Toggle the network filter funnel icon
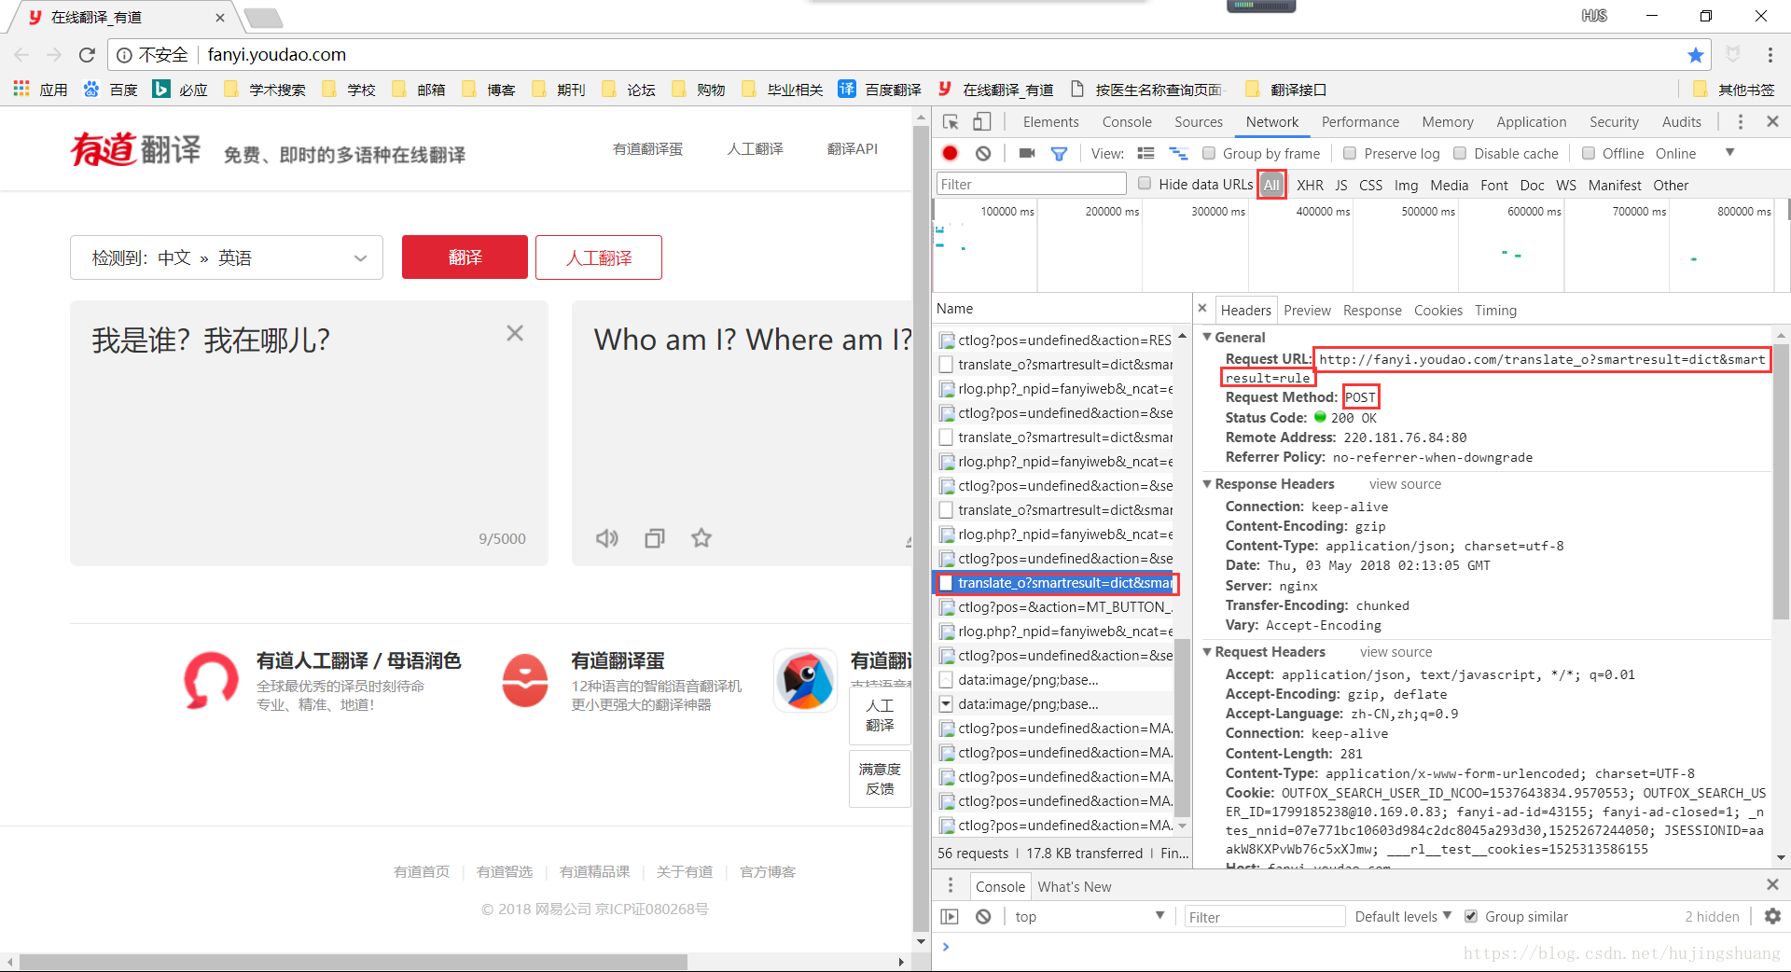The image size is (1791, 972). coord(1059,154)
